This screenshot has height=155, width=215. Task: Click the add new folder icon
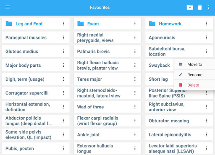click(x=190, y=7)
